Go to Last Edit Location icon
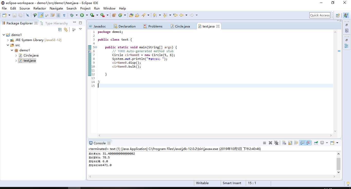 (175, 15)
